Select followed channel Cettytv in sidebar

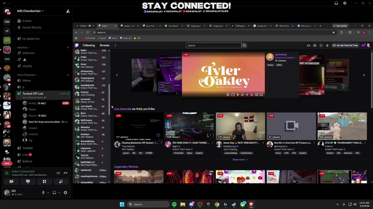[x=92, y=93]
